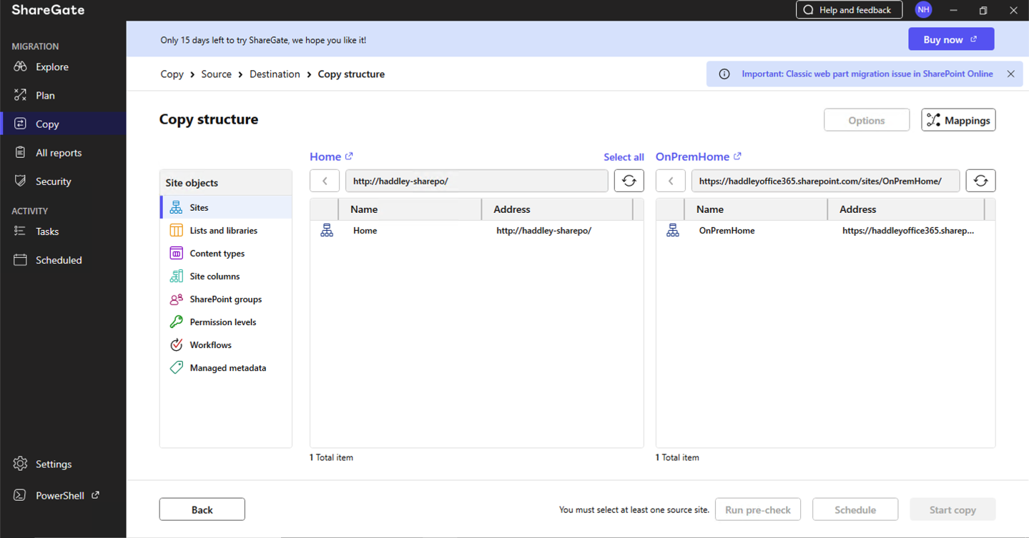Click the info icon in notice banner
This screenshot has height=538, width=1029.
724,74
